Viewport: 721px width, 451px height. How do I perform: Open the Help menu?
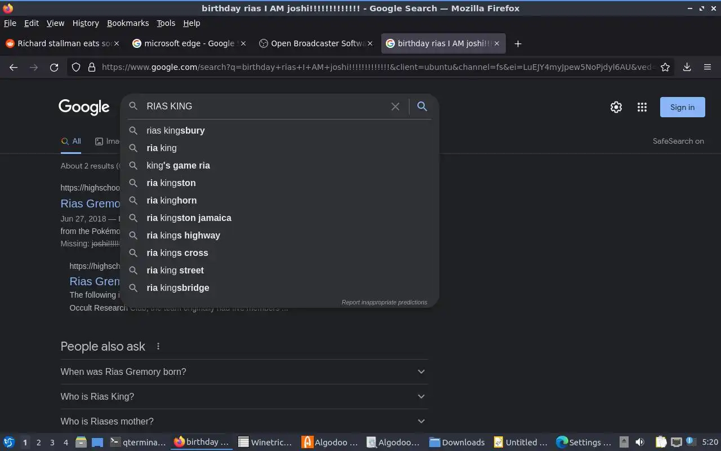[x=192, y=23]
